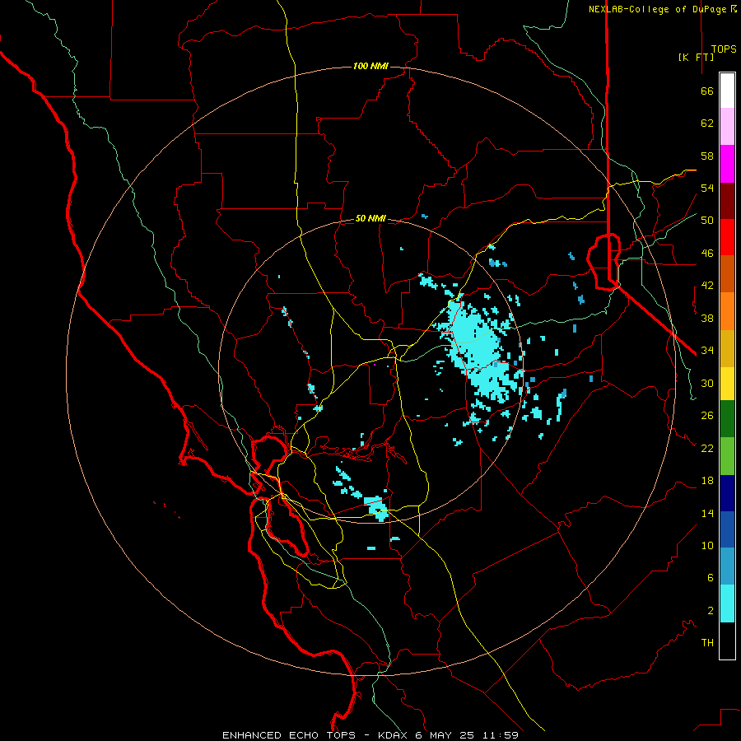The width and height of the screenshot is (741, 741).
Task: Click the legend value "30"
Action: pos(707,383)
